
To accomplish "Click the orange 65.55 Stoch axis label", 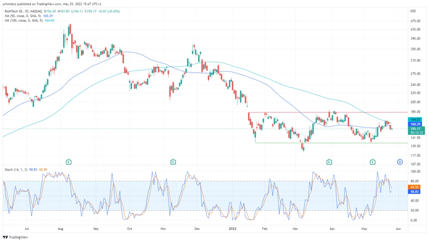I will click(414, 187).
